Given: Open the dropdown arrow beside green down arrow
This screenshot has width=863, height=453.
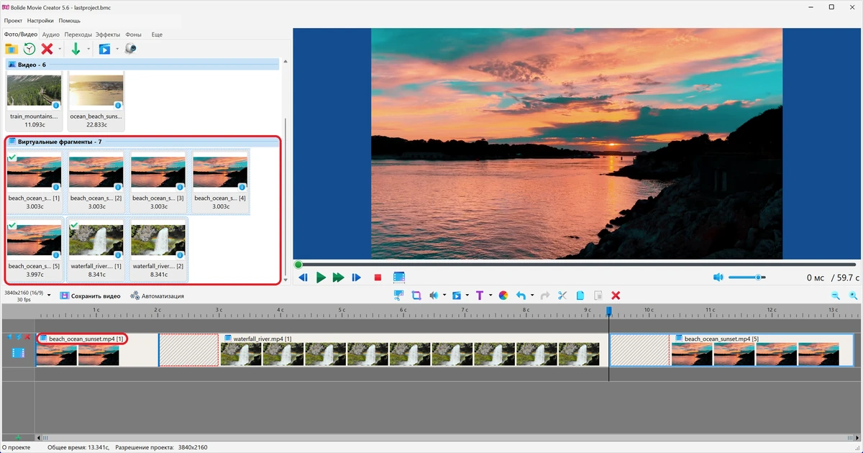Looking at the screenshot, I should point(88,50).
